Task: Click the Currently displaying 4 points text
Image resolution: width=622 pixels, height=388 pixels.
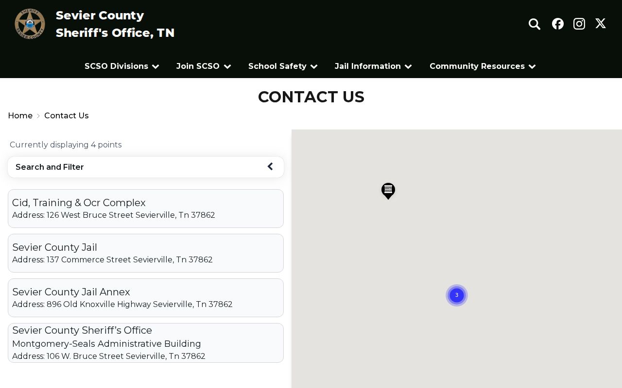Action: coord(66,145)
